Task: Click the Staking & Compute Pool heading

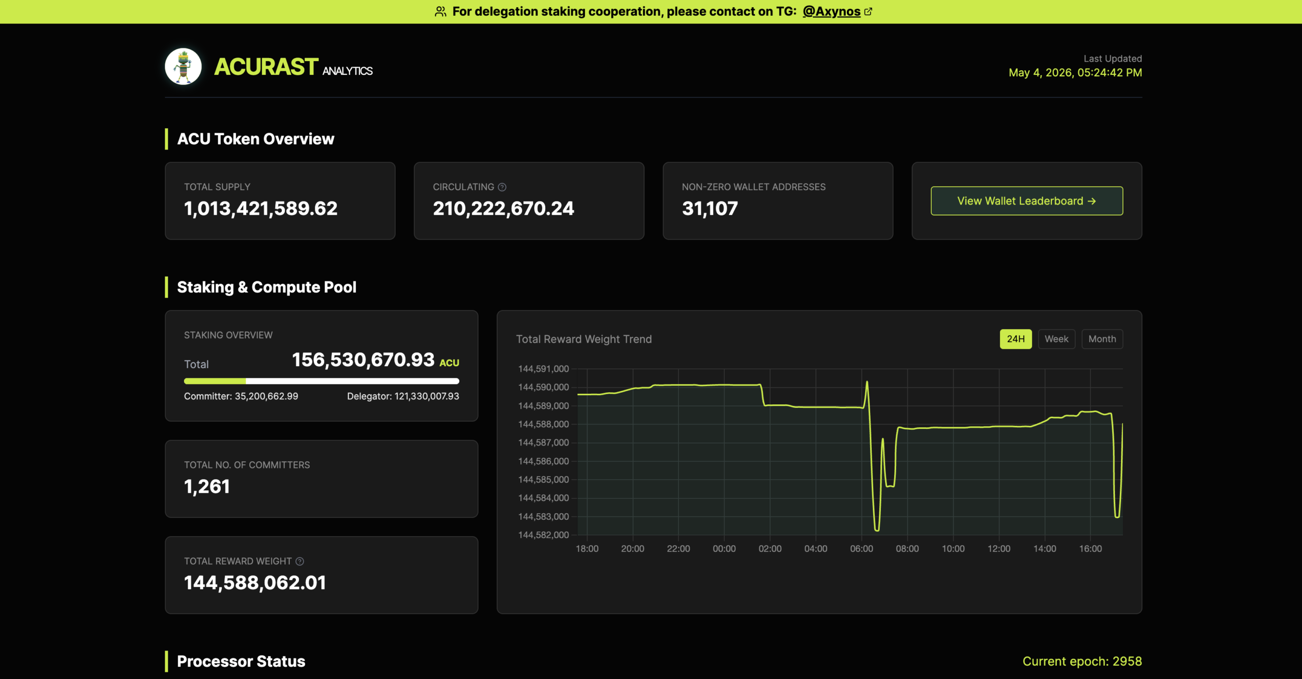Action: (x=267, y=287)
